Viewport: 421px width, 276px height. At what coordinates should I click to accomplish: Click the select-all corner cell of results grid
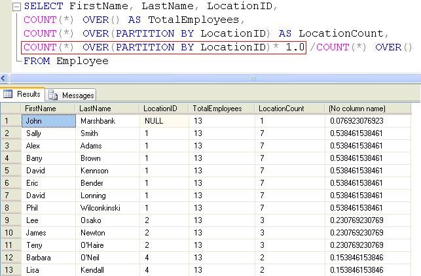tap(10, 109)
